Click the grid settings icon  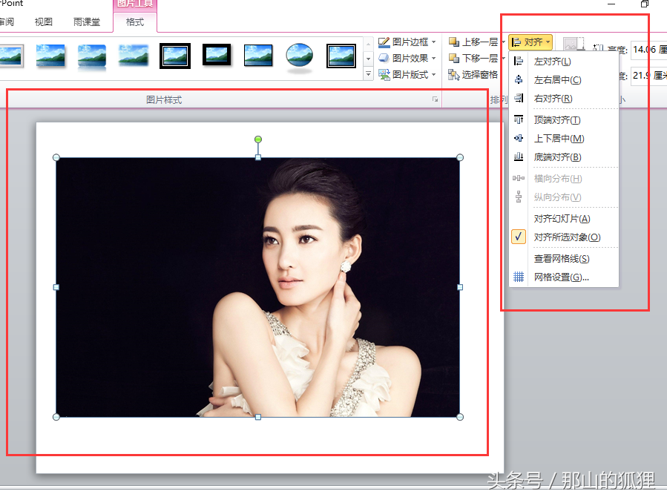pos(518,277)
